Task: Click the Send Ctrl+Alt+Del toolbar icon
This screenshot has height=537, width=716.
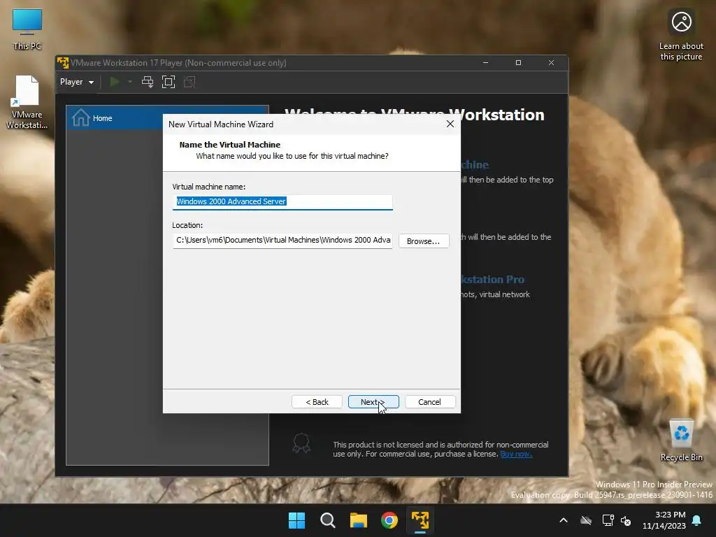Action: (x=148, y=82)
